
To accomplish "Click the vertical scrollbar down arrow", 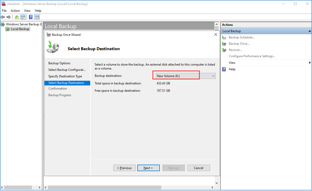I will [x=217, y=183].
